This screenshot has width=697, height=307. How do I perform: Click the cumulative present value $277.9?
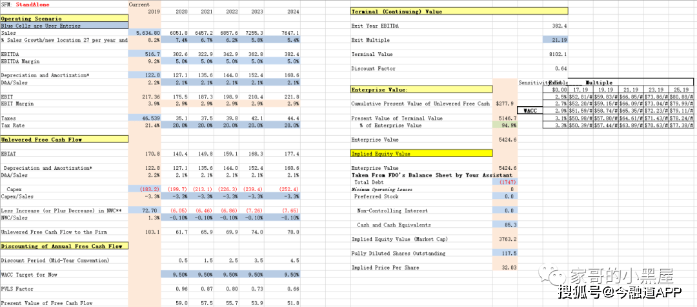click(505, 104)
